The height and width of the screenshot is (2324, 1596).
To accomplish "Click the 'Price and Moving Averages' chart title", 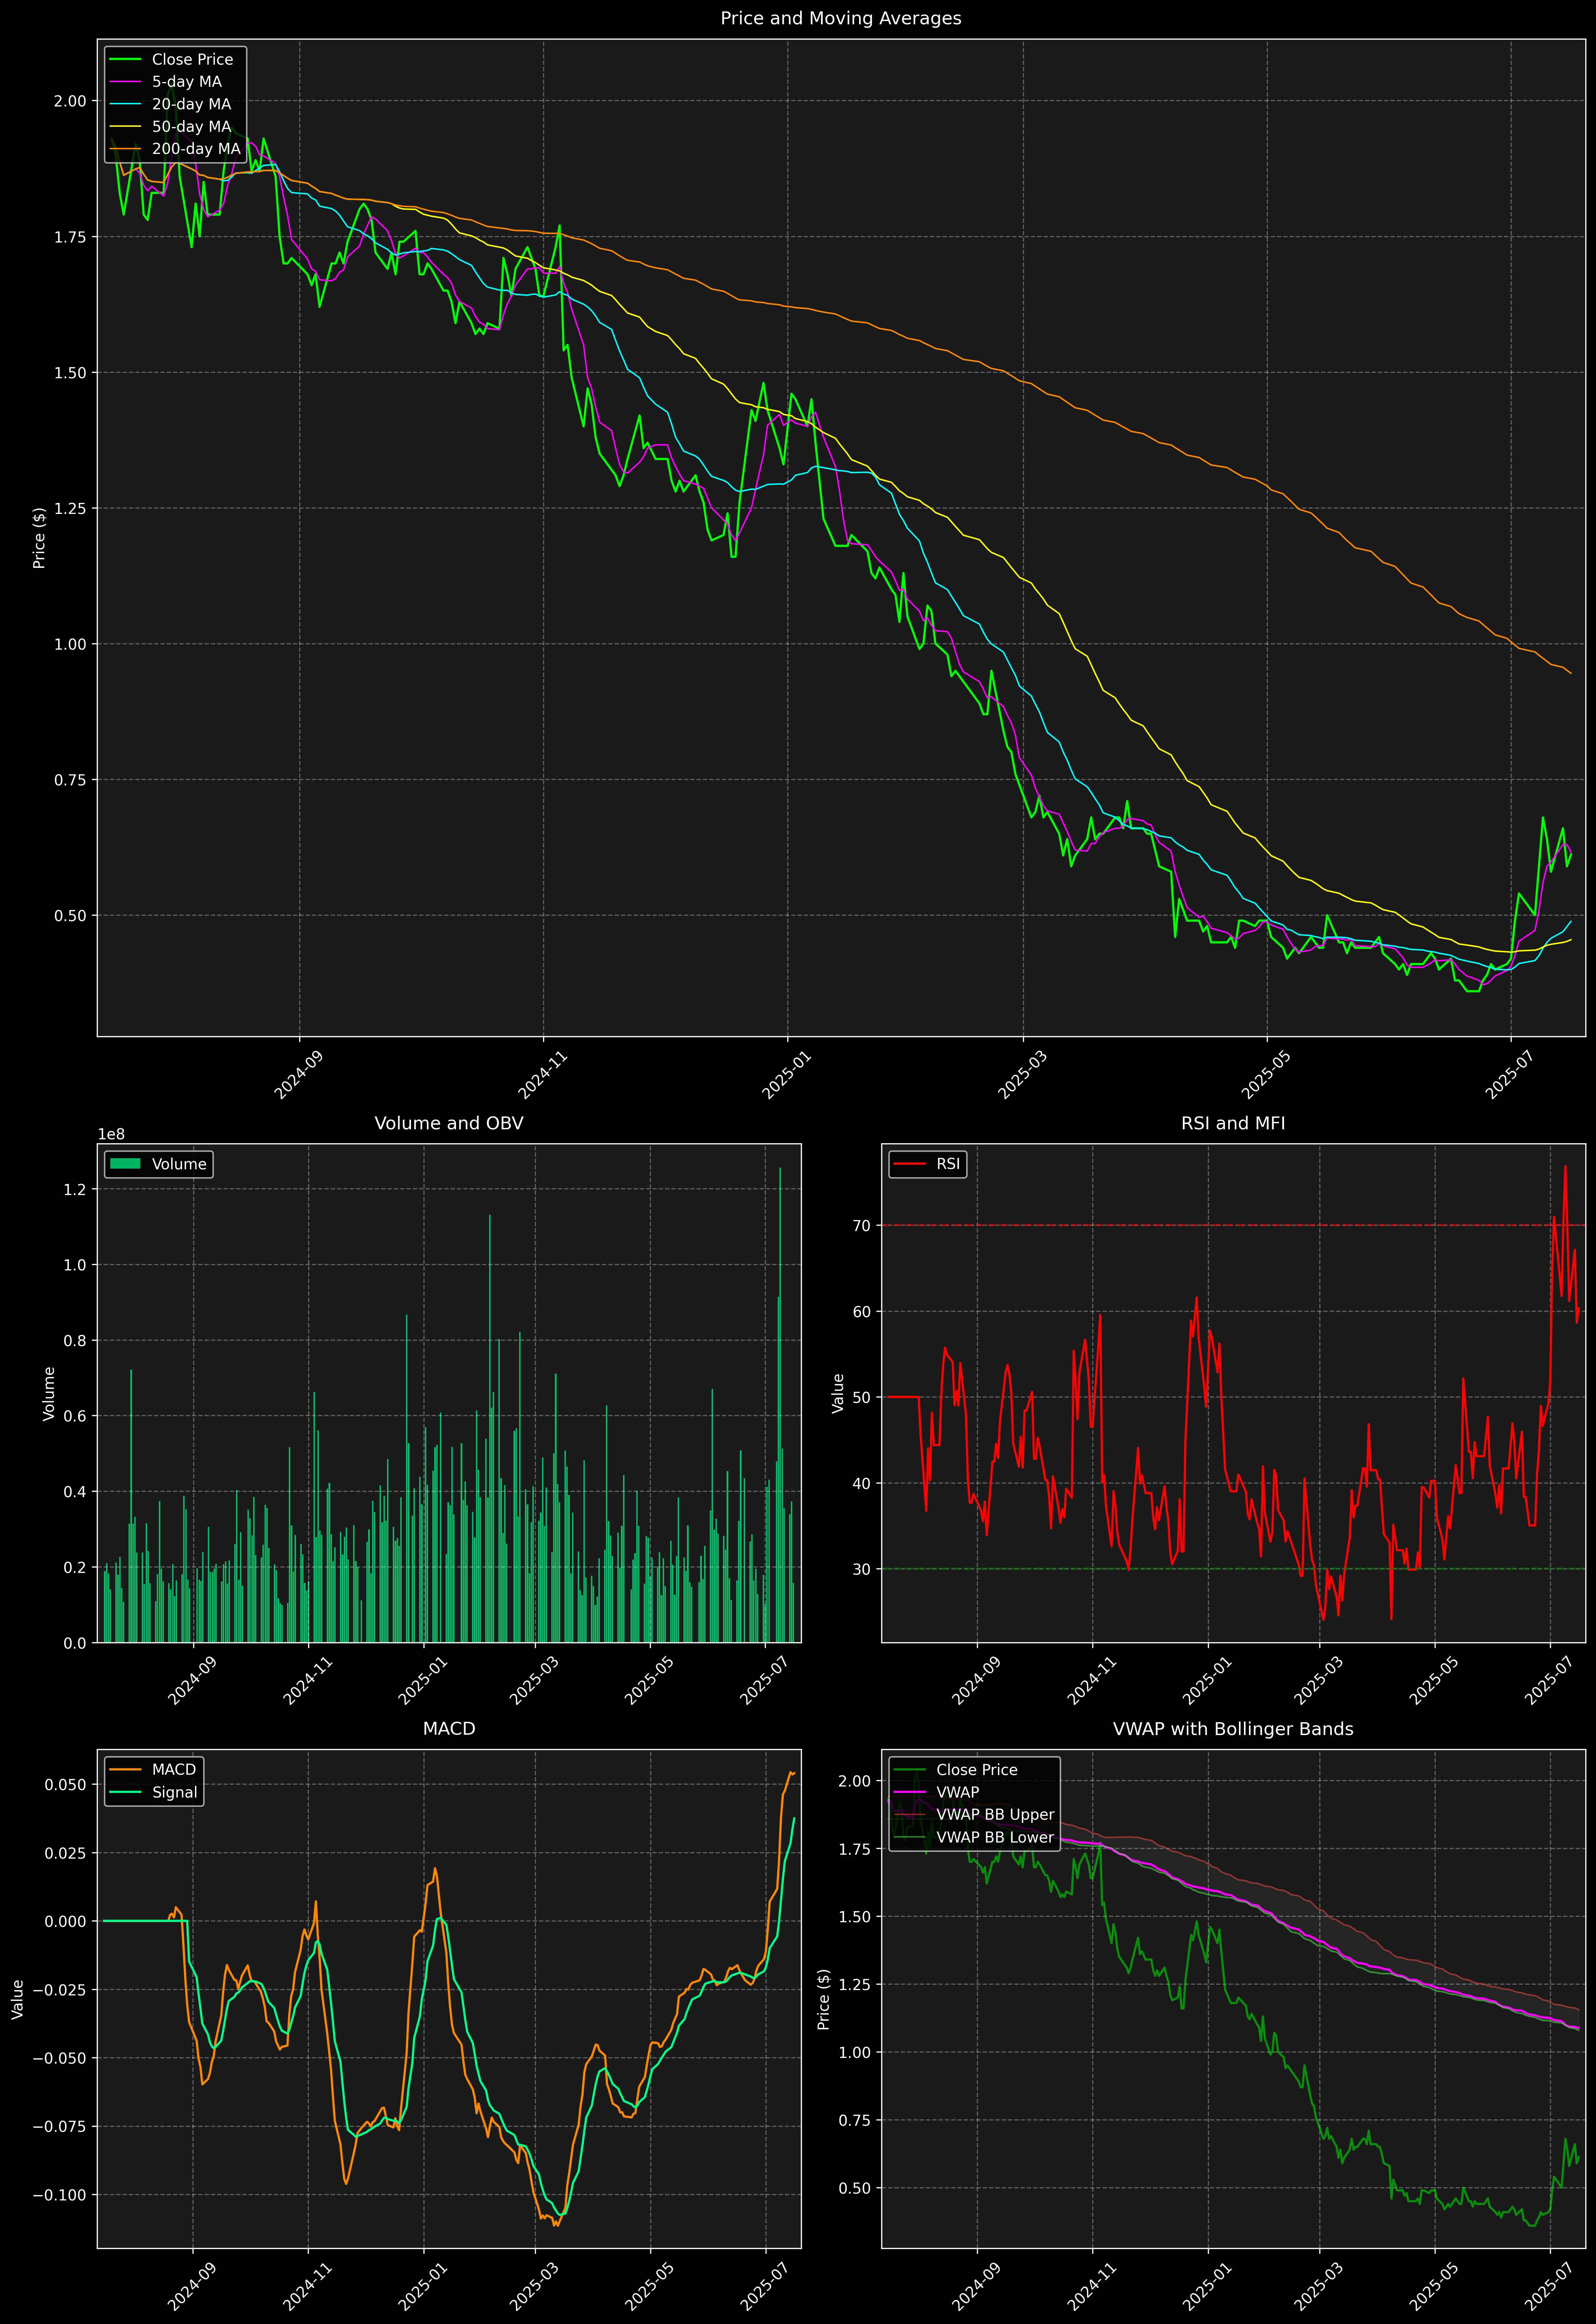I will [840, 18].
